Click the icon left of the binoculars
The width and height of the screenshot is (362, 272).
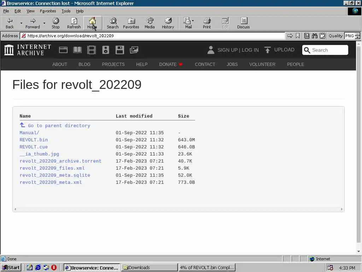(306, 36)
